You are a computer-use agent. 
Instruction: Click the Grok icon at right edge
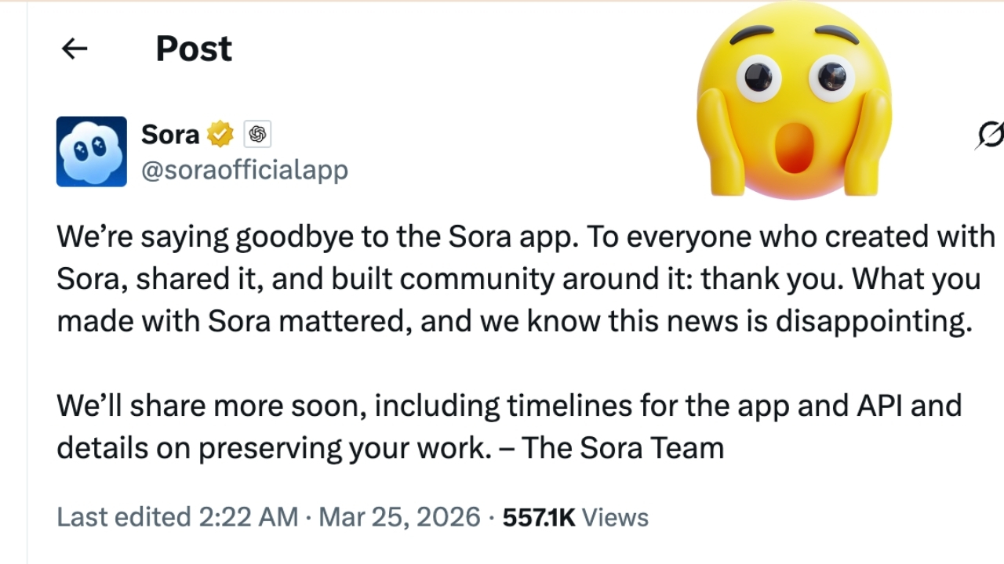point(990,136)
